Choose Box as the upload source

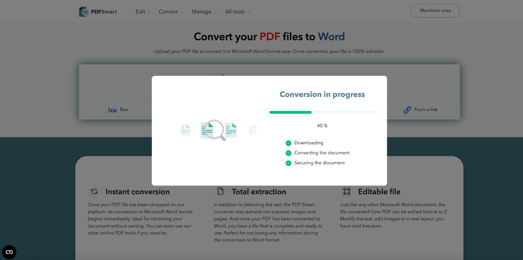click(x=118, y=110)
